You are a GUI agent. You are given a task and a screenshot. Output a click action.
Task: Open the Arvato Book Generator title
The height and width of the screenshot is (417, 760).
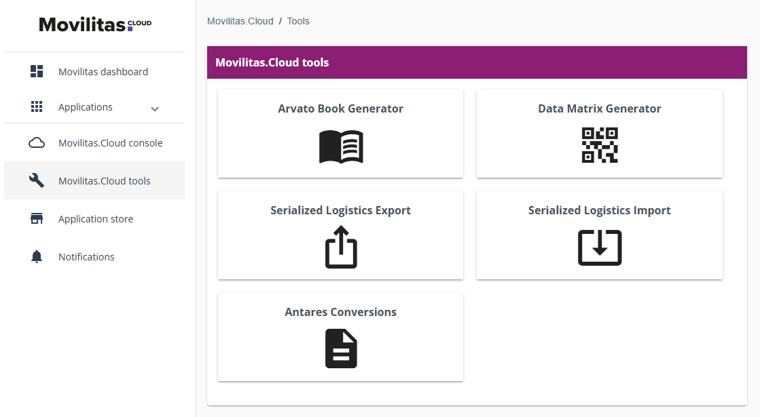341,108
